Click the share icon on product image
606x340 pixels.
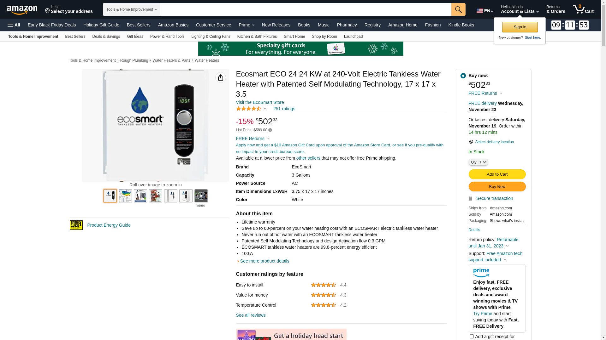tap(221, 77)
